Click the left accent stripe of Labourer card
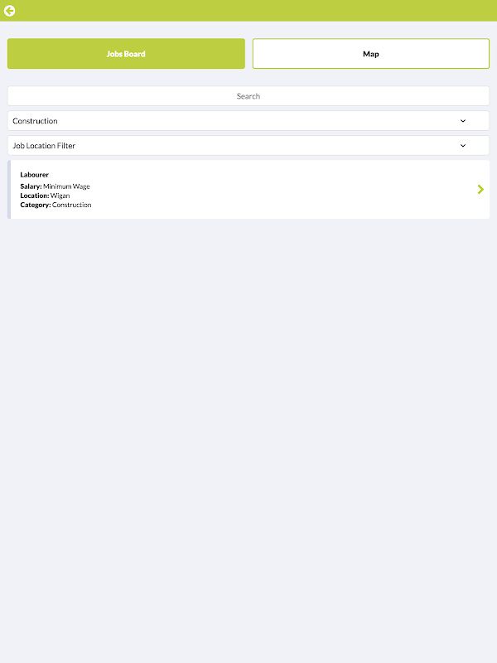This screenshot has height=663, width=497. (9, 190)
